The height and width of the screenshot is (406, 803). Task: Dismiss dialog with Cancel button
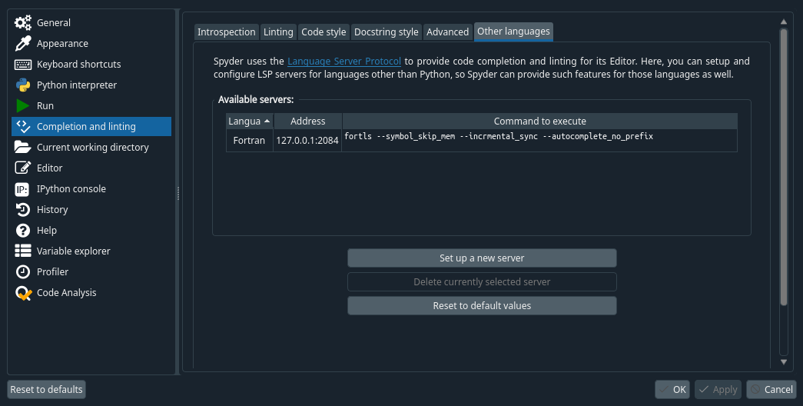point(771,390)
